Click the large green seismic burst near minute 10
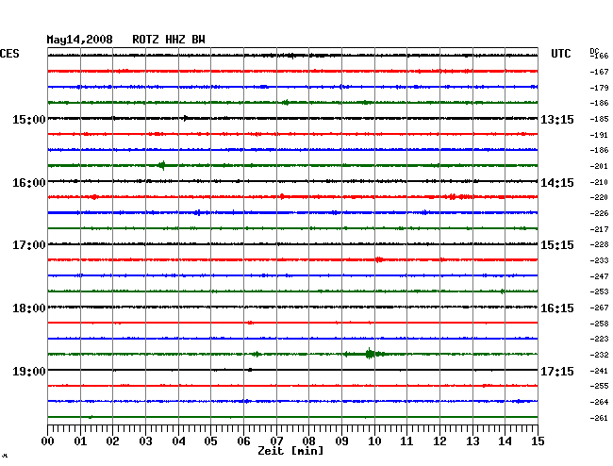Viewport: 613px width, 466px height. (370, 354)
